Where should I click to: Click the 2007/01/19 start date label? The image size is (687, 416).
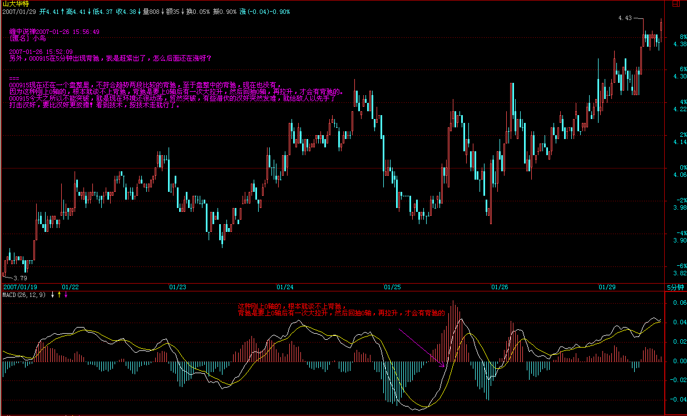tap(19, 287)
